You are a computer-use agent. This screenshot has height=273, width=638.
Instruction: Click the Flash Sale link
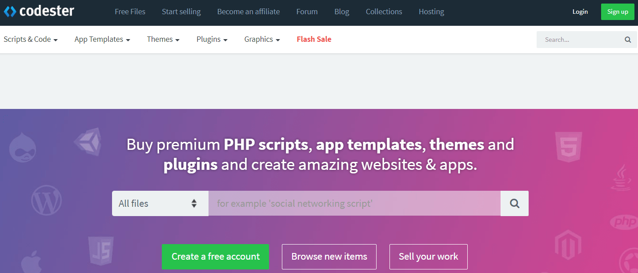tap(314, 39)
